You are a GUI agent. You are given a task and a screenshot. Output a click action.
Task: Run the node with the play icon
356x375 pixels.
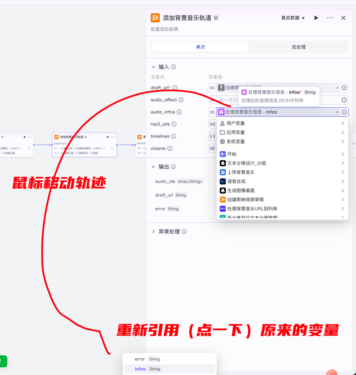pyautogui.click(x=316, y=18)
